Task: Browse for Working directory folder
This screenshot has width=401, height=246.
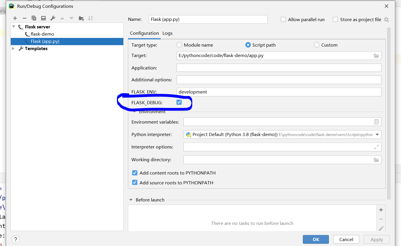Action: coord(376,160)
